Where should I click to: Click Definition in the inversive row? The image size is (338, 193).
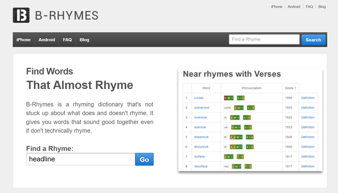coord(308,117)
